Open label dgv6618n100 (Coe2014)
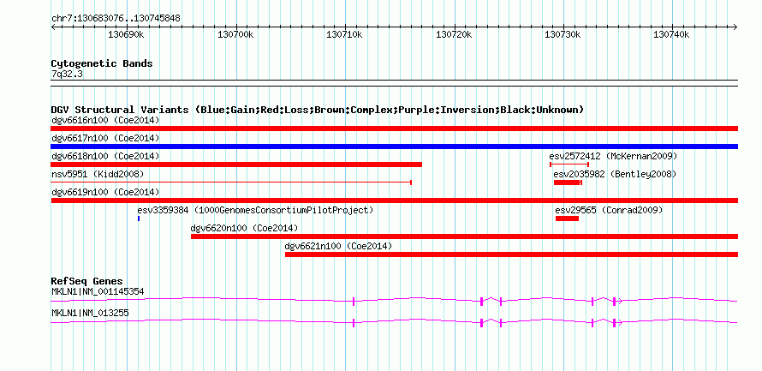The image size is (762, 371). click(x=105, y=156)
